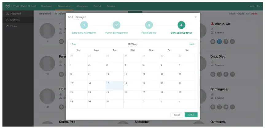Click the step 3 circle in the wizard

point(149,25)
